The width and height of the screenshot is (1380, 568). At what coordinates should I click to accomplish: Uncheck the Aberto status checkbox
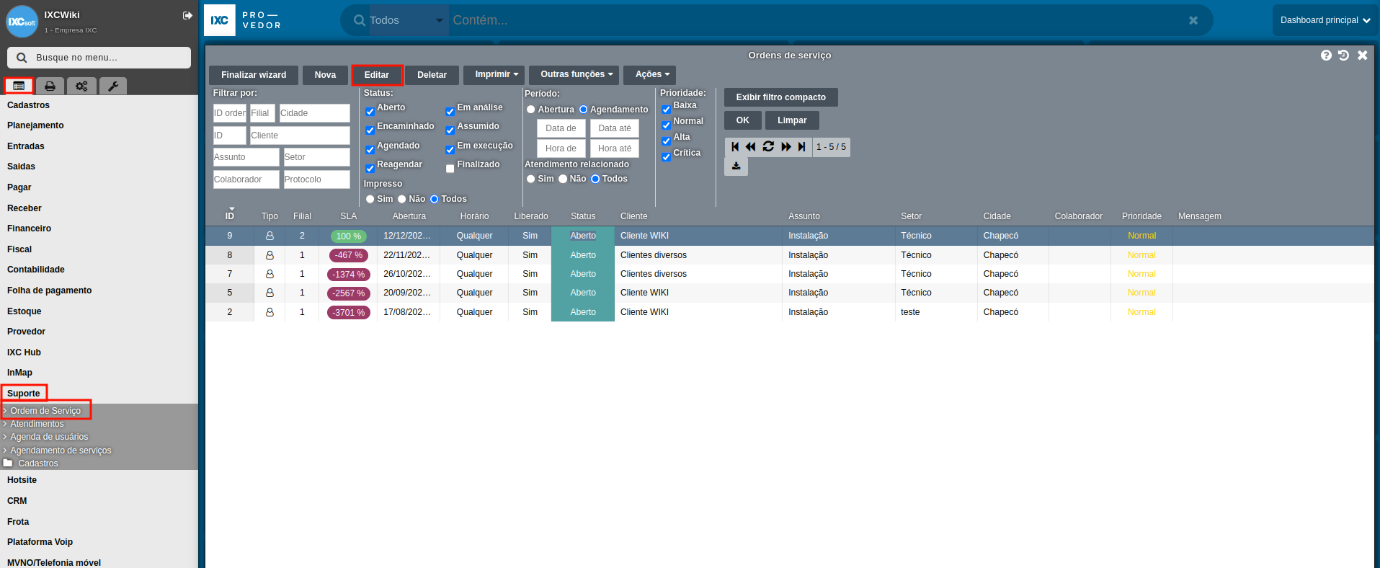(370, 112)
